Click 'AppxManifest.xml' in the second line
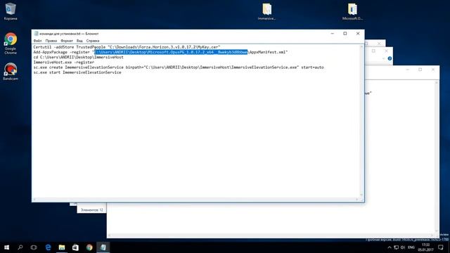Viewport: 450px width, 253px height. tap(267, 52)
